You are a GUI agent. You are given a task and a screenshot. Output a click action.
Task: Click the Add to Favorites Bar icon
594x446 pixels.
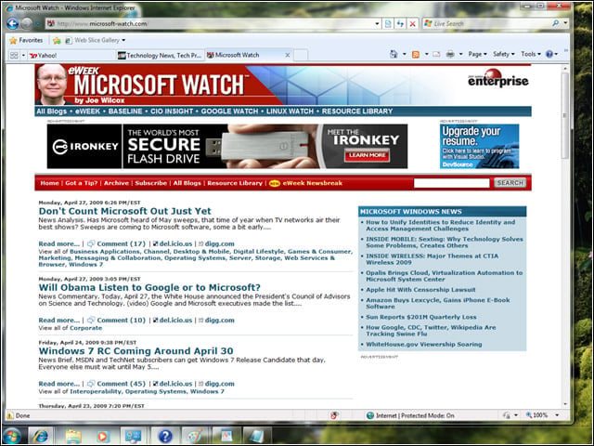pos(57,40)
